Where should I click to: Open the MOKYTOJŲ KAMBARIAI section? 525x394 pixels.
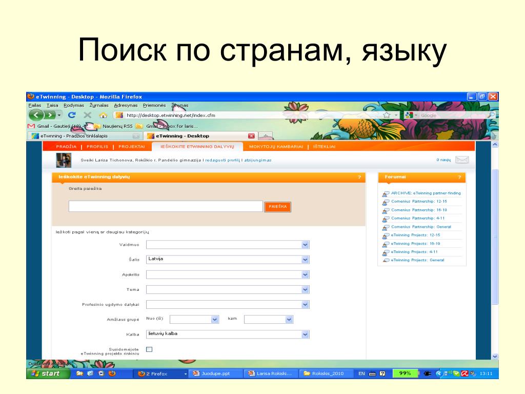pyautogui.click(x=276, y=146)
